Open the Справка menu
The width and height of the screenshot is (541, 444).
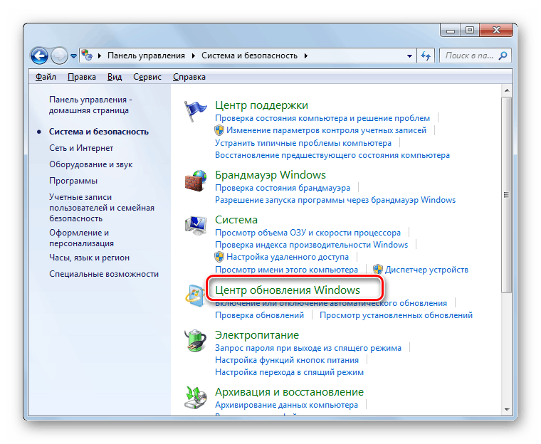coord(189,77)
